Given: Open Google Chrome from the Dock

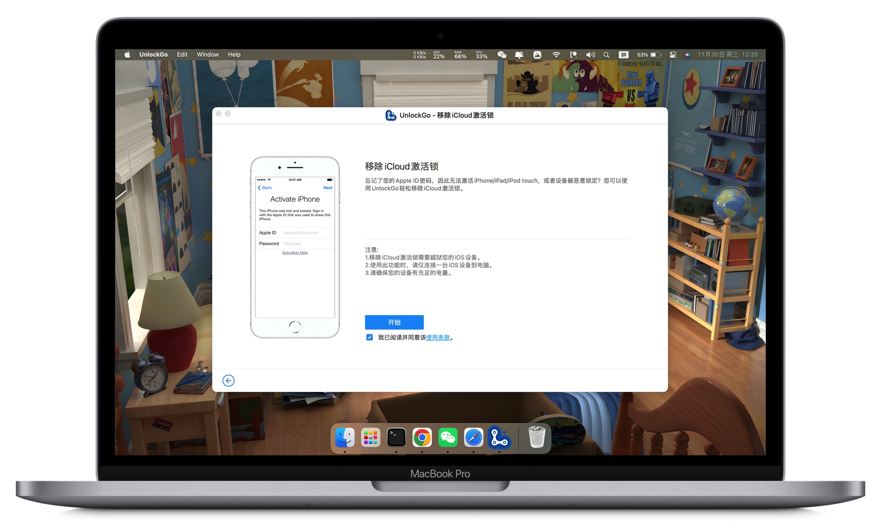Looking at the screenshot, I should [x=422, y=438].
